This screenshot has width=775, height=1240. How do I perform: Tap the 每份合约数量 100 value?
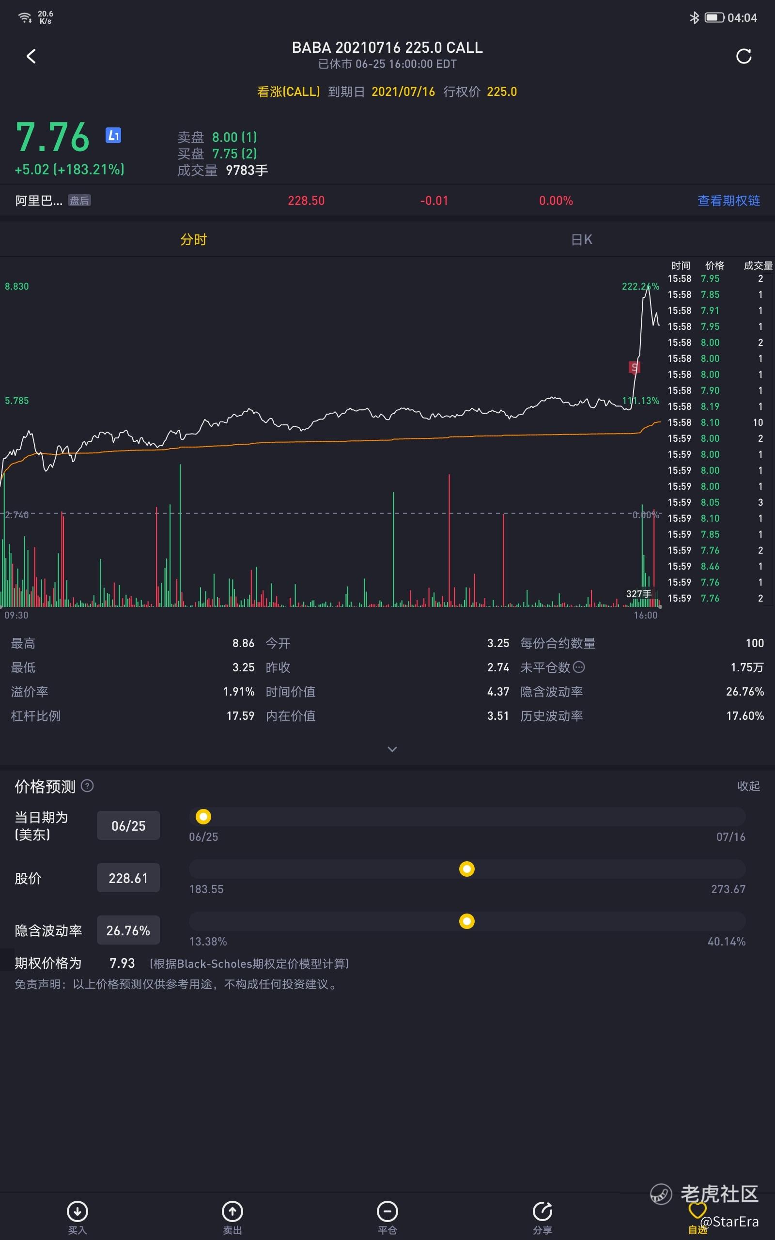(755, 643)
